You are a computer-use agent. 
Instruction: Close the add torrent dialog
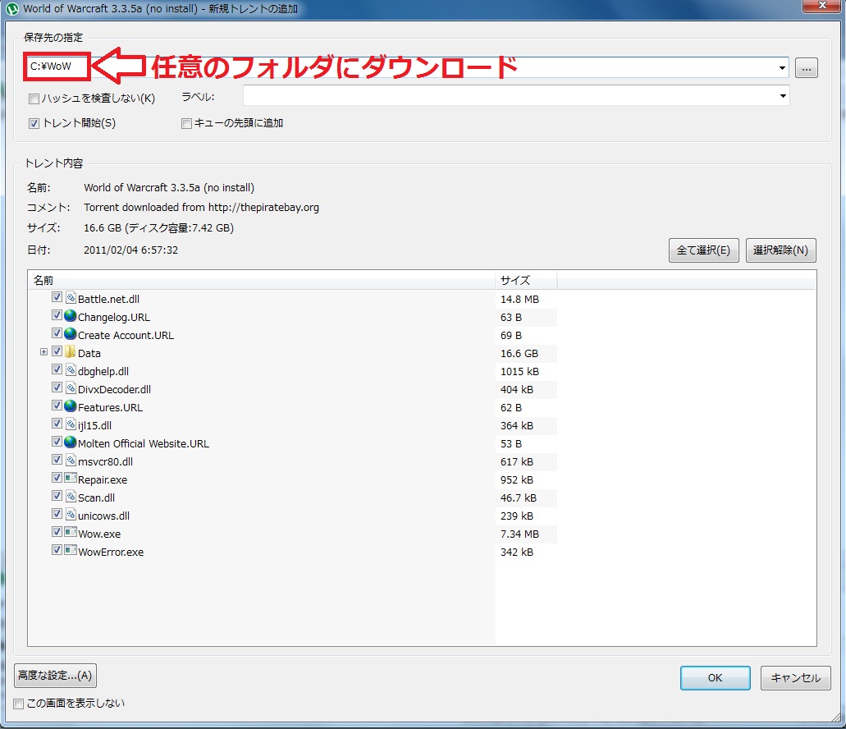point(822,6)
